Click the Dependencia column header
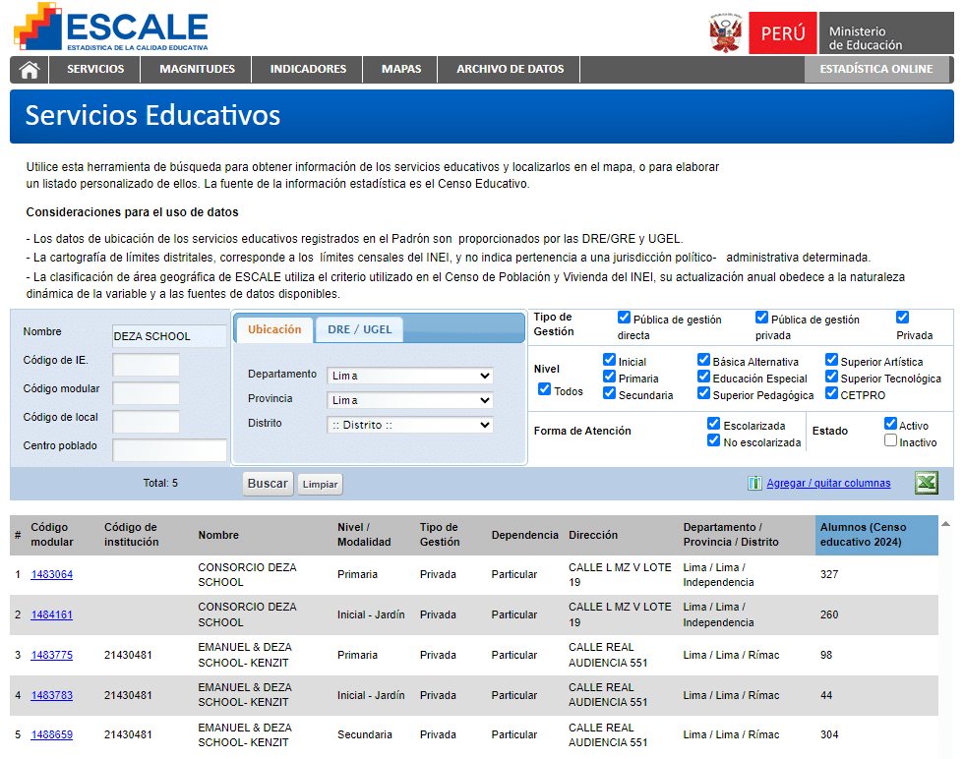 tap(525, 535)
